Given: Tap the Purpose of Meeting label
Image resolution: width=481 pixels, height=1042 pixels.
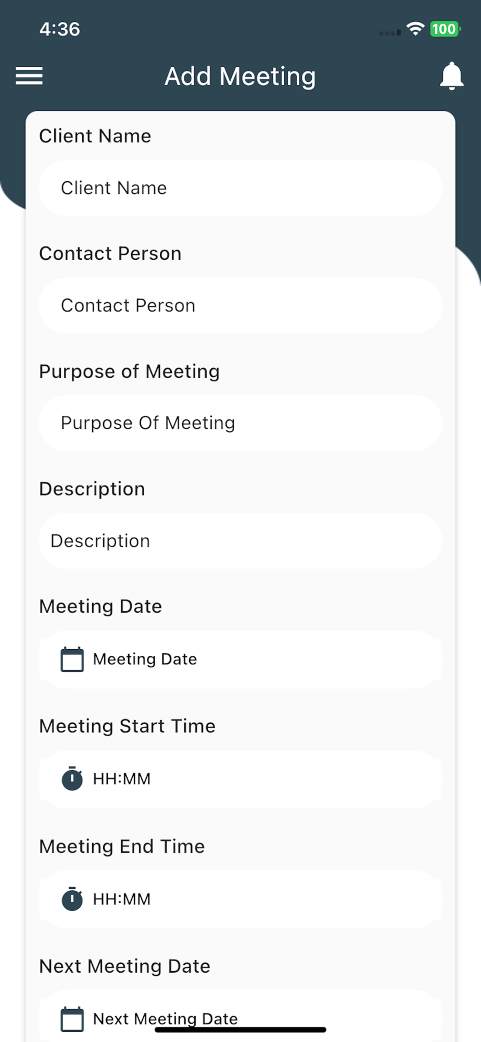Looking at the screenshot, I should tap(129, 371).
